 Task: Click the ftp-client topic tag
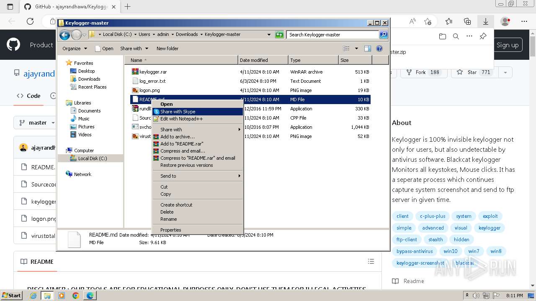[407, 240]
